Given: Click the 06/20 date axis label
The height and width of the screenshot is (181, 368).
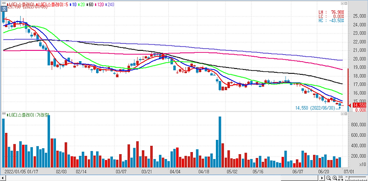Looking at the screenshot, I should [x=323, y=172].
